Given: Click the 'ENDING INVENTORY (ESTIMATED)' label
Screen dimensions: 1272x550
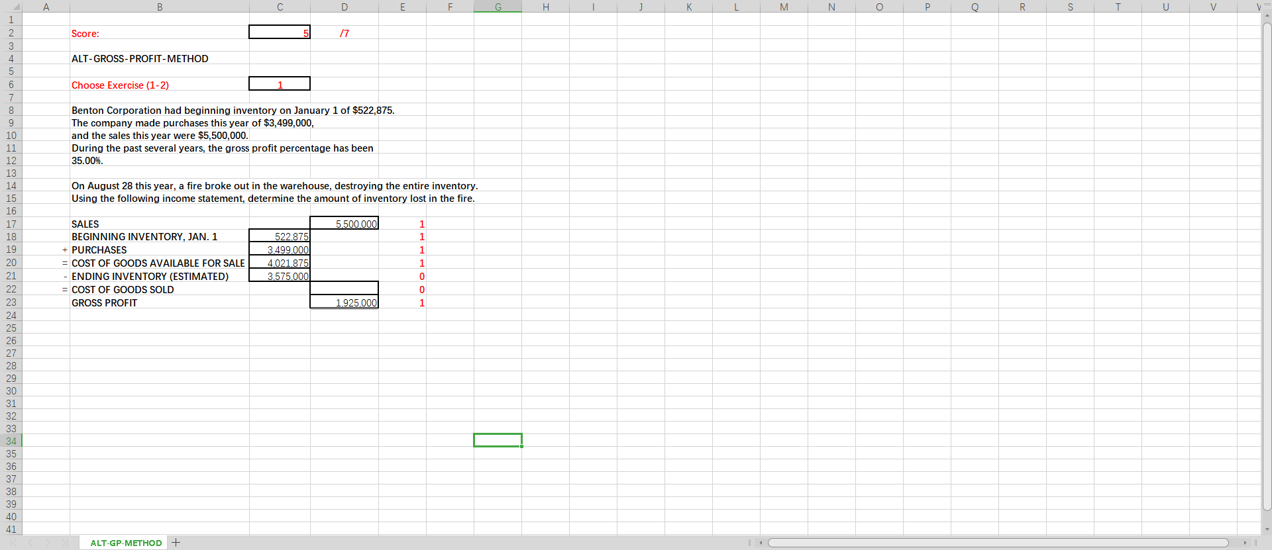Looking at the screenshot, I should (x=150, y=276).
